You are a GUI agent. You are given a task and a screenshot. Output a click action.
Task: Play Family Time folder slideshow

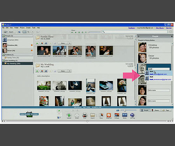[x=37, y=43]
